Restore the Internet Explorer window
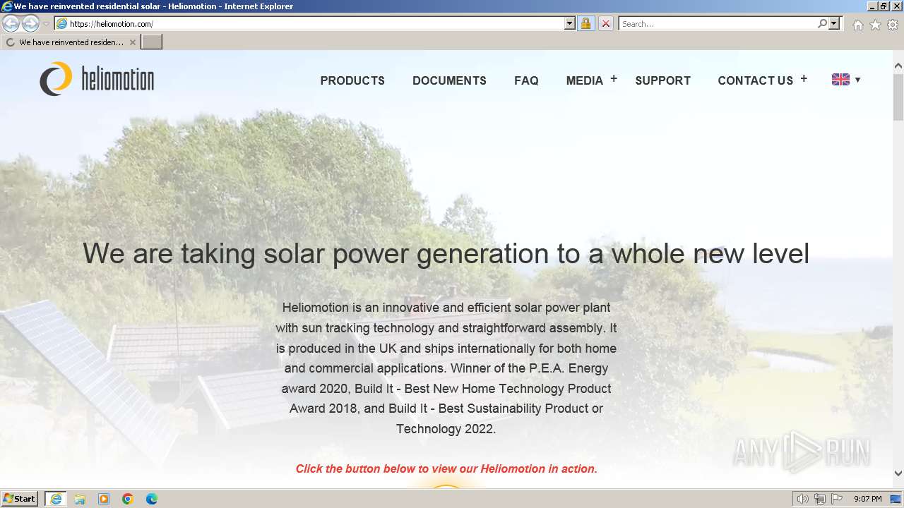This screenshot has height=508, width=904. pyautogui.click(x=883, y=6)
